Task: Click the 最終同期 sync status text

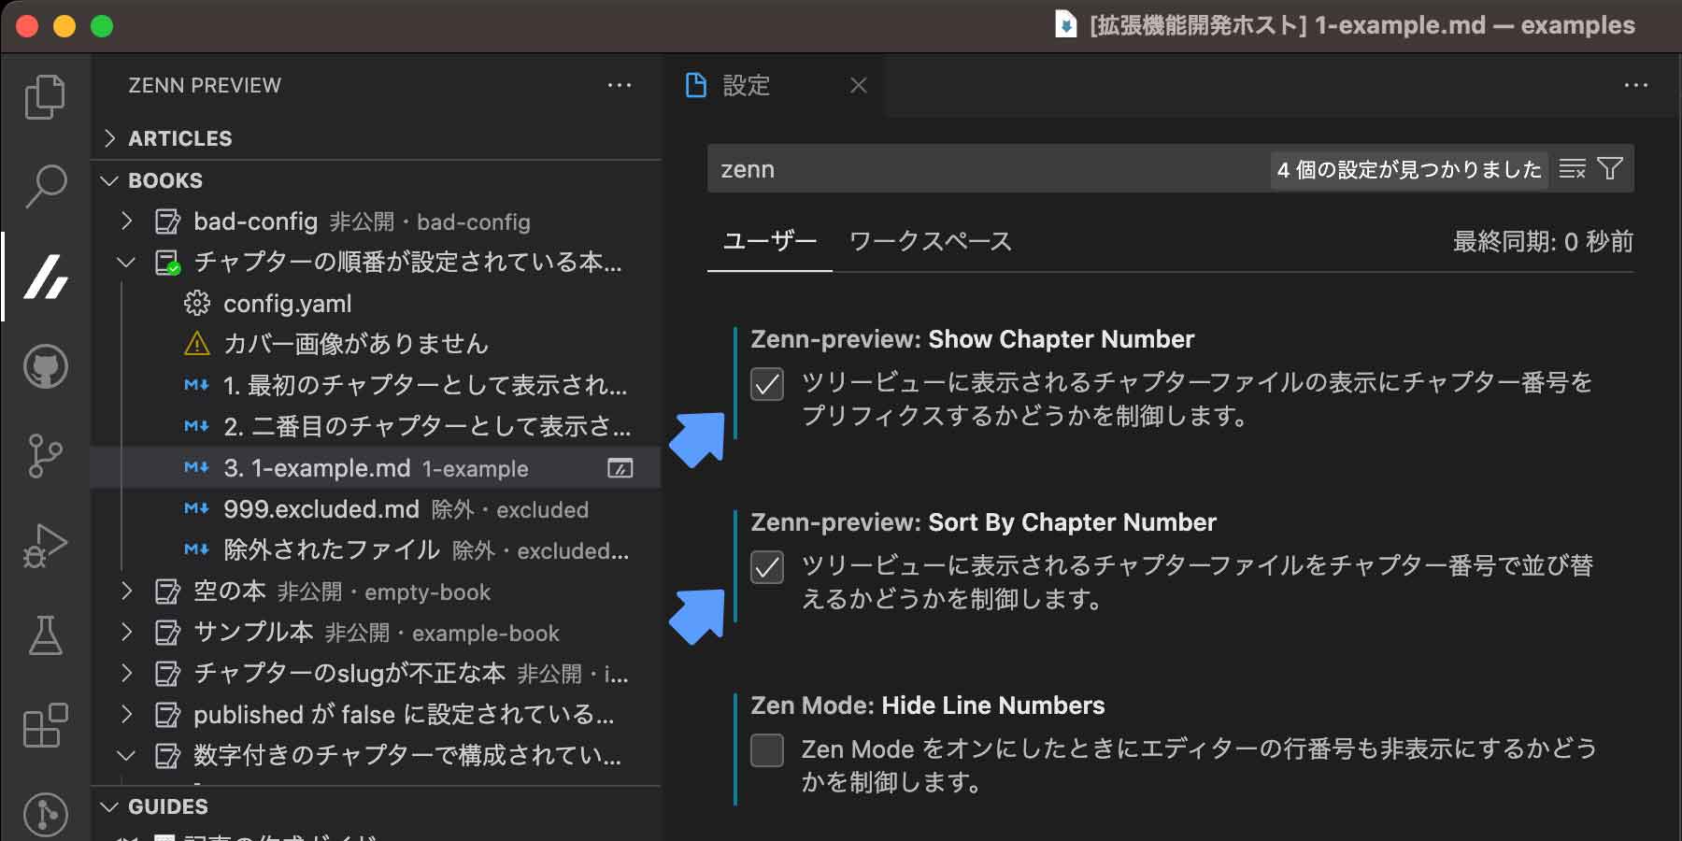Action: (x=1543, y=241)
